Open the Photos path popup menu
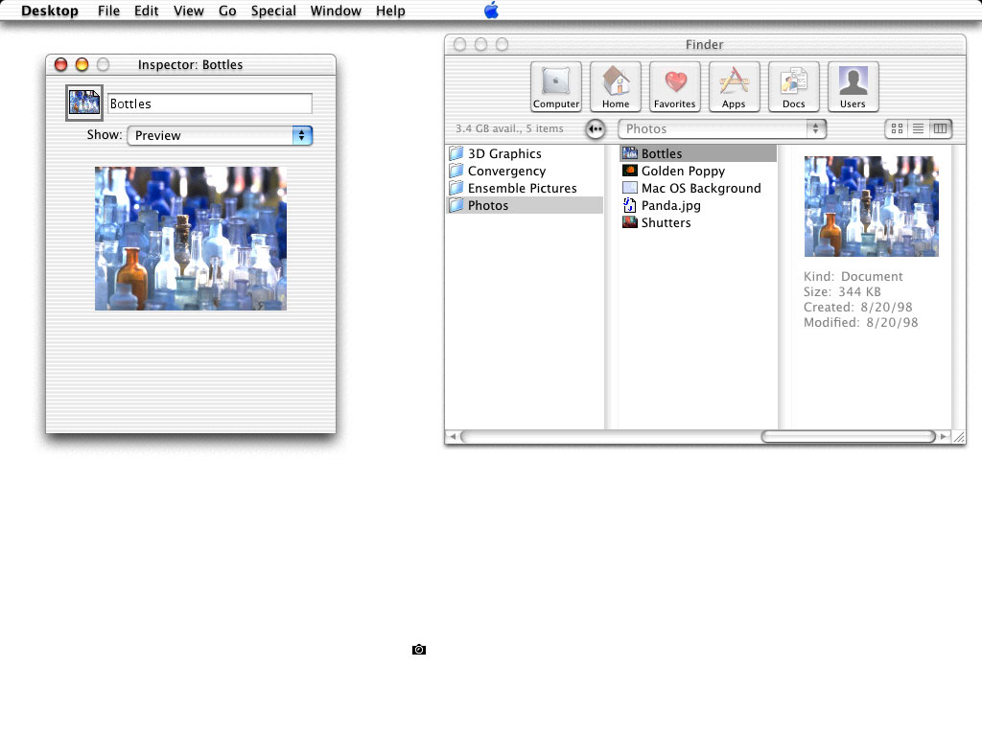This screenshot has width=982, height=736. tap(722, 129)
